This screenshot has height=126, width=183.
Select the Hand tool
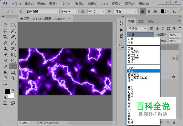coord(5,78)
